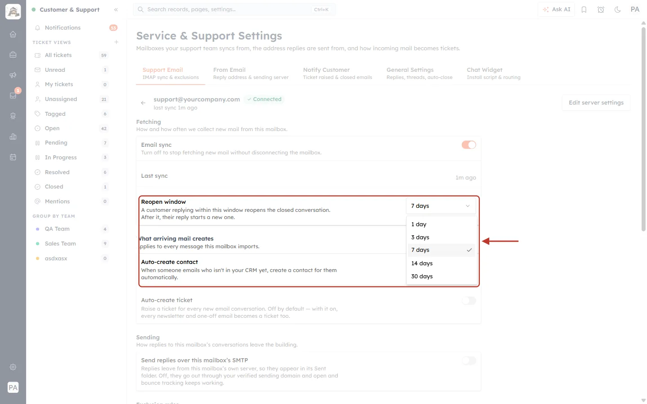
Task: Open the home icon in left rail
Action: pos(13,34)
